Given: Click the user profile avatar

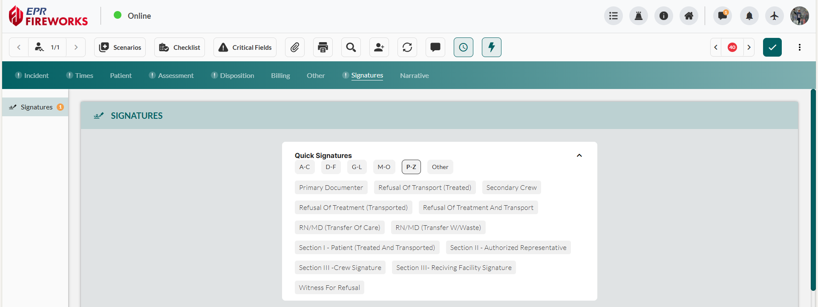Looking at the screenshot, I should point(800,16).
